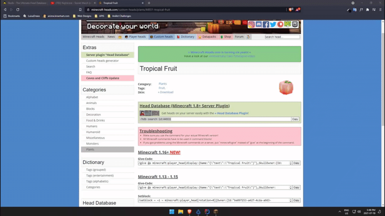
Task: Click the cake icon in site navigation
Action: pos(120,37)
